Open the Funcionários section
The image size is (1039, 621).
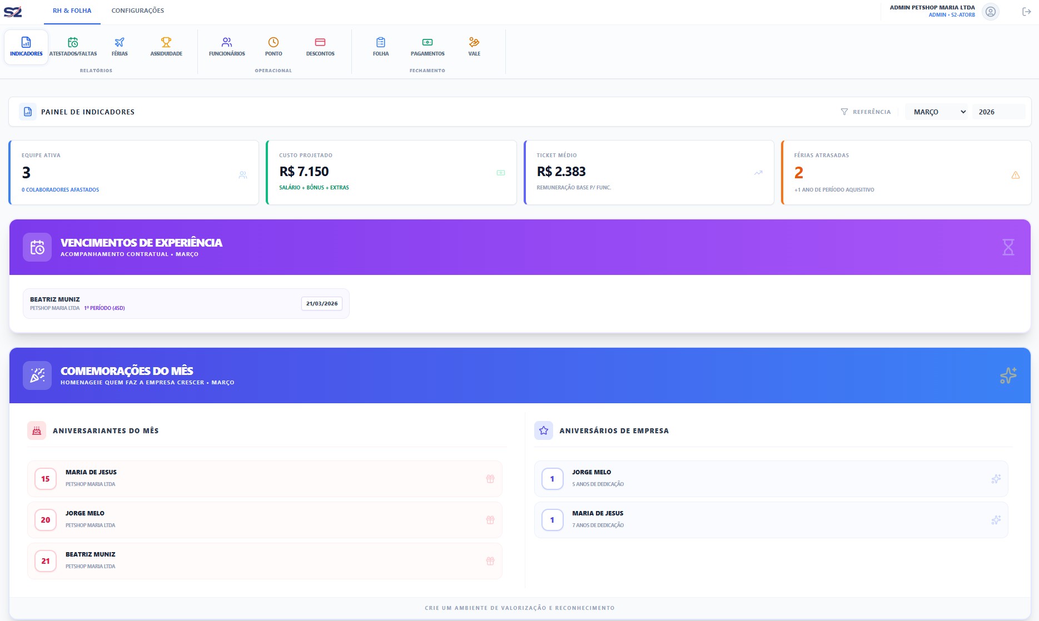227,47
